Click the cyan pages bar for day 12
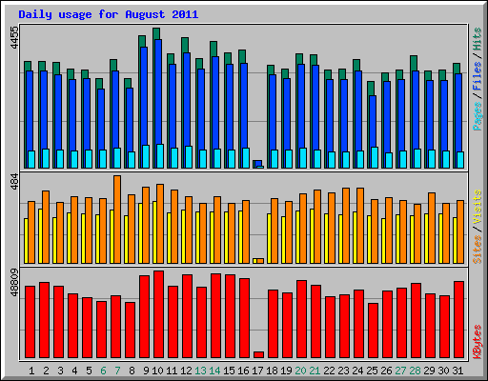Screen dimensions: 488x381 [x=189, y=157]
